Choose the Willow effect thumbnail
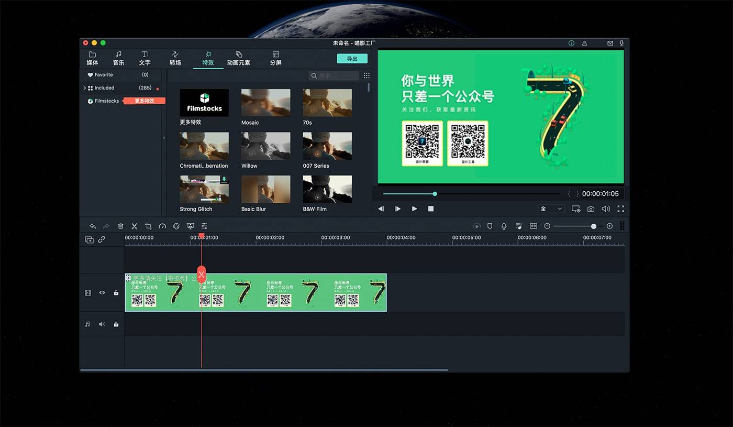 point(265,146)
